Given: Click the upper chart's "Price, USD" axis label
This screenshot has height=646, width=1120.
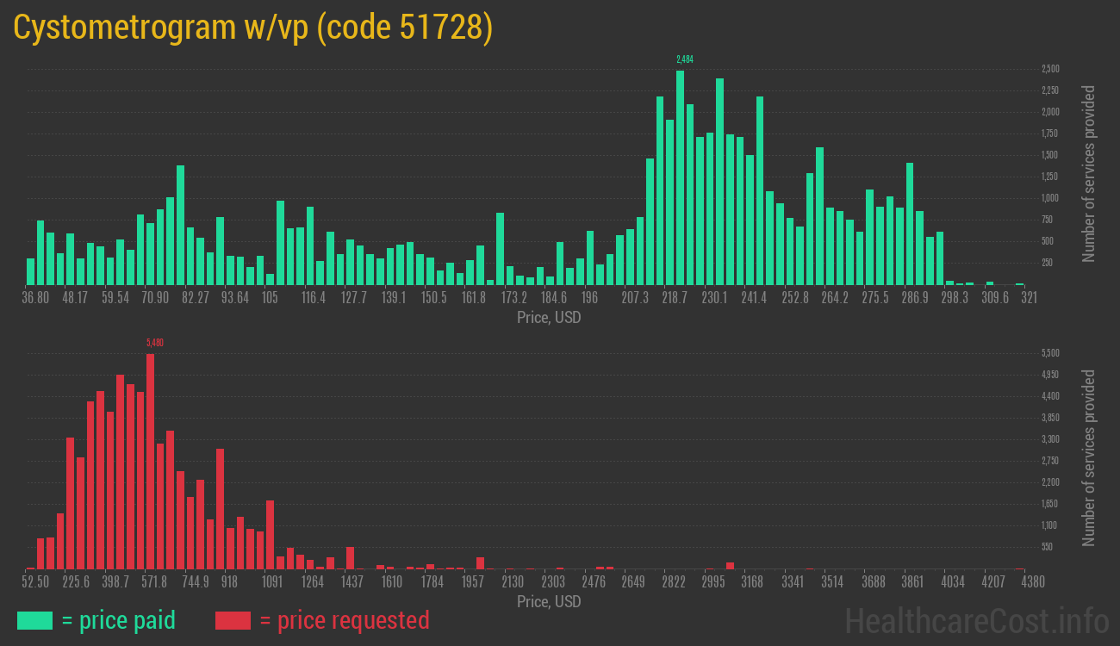Looking at the screenshot, I should tap(549, 318).
